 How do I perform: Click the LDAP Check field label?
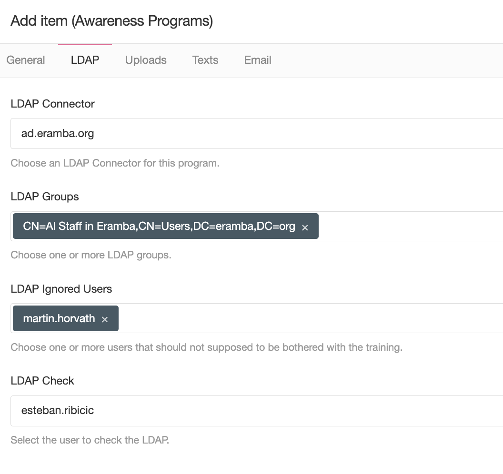[x=42, y=381]
